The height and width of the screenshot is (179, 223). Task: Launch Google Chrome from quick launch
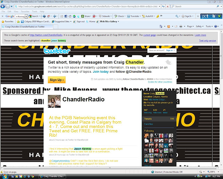click(x=33, y=177)
